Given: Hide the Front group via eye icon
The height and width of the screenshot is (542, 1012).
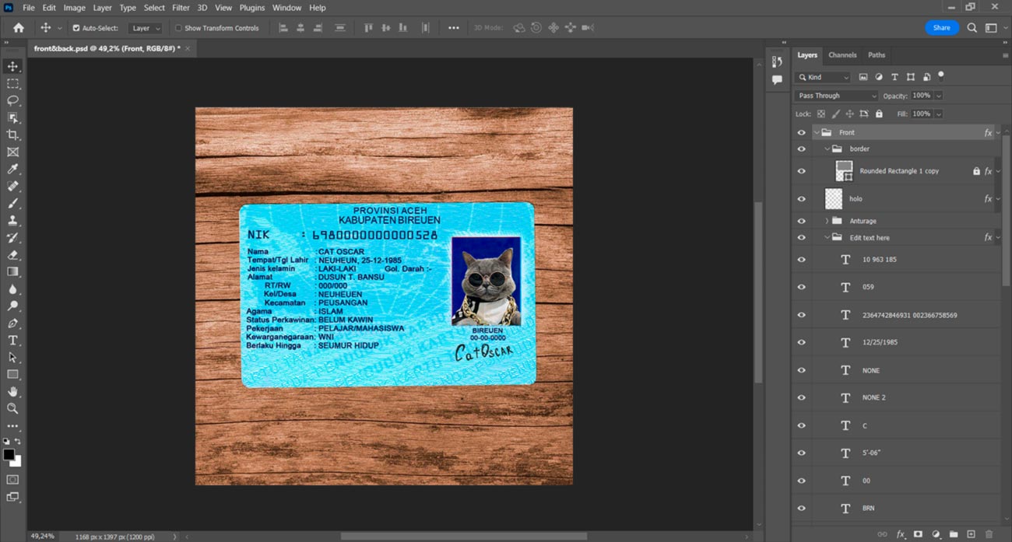Looking at the screenshot, I should point(801,133).
